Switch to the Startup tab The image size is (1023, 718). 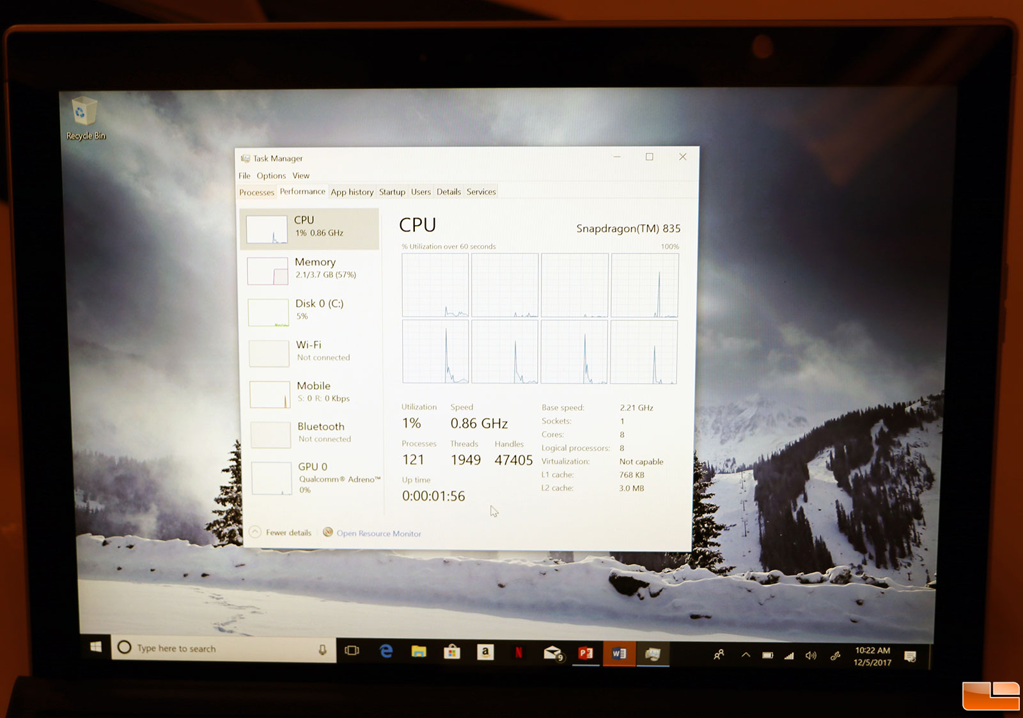click(392, 192)
